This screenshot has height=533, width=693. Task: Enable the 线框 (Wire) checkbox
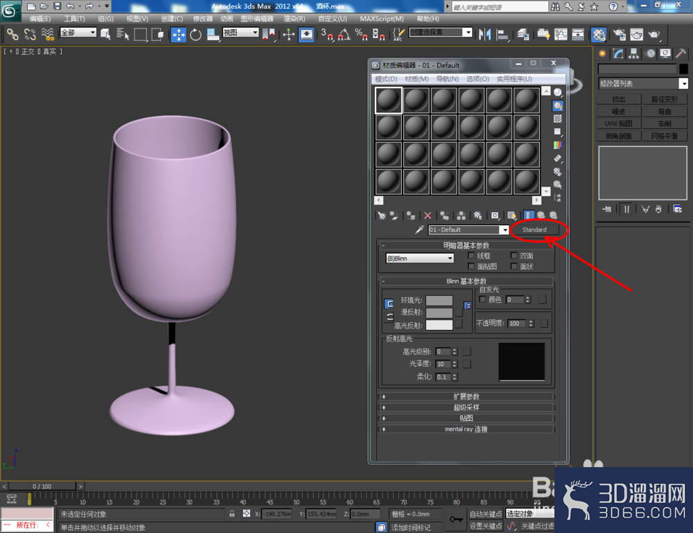[x=471, y=256]
